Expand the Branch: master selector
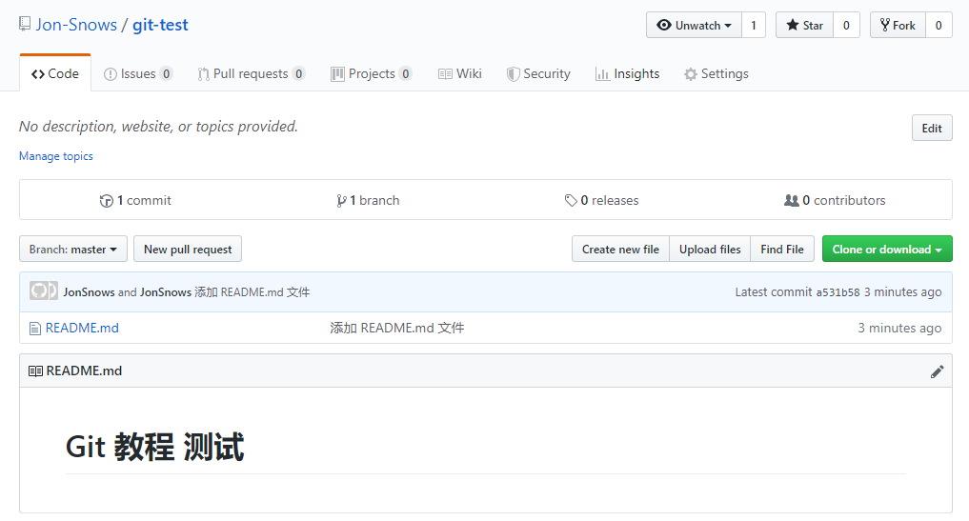 [x=72, y=250]
